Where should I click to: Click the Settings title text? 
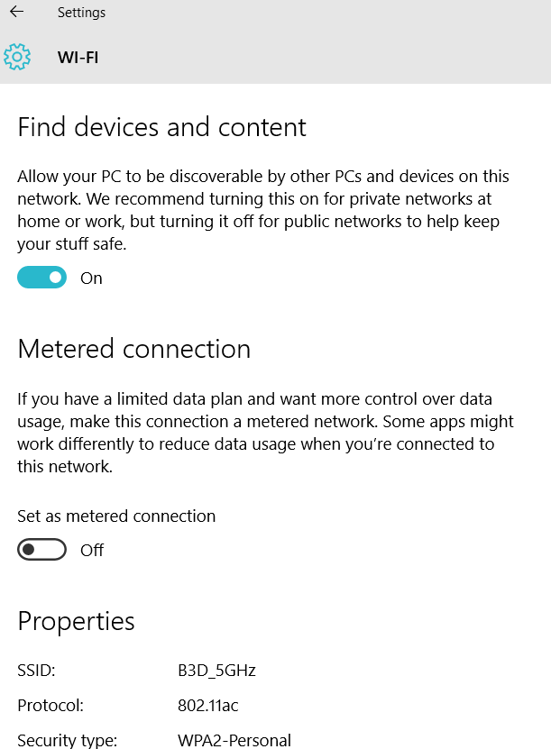pyautogui.click(x=81, y=13)
